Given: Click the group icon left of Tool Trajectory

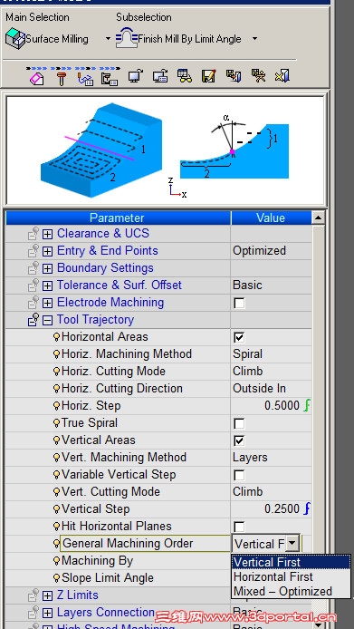Looking at the screenshot, I should 33,320.
